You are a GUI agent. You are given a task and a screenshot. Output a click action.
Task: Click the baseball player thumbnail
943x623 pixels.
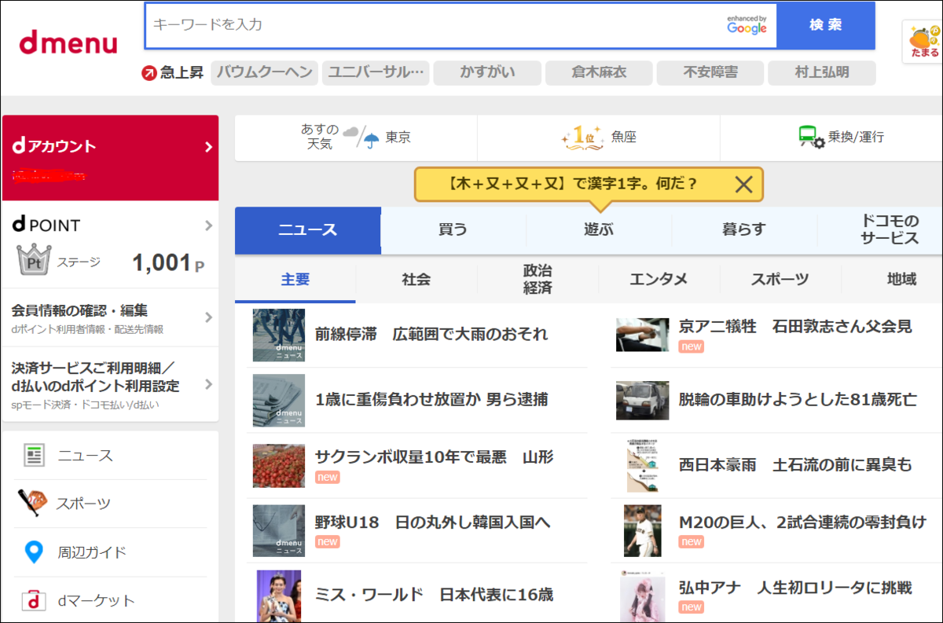pyautogui.click(x=642, y=531)
